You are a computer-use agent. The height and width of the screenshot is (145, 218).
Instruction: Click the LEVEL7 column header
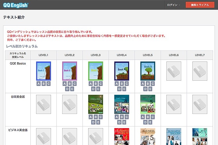[x=200, y=55]
